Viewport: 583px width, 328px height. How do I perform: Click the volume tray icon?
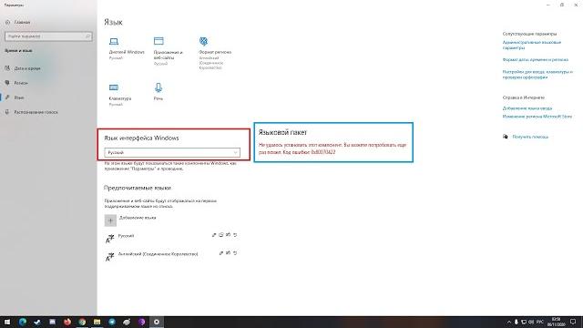coord(531,322)
